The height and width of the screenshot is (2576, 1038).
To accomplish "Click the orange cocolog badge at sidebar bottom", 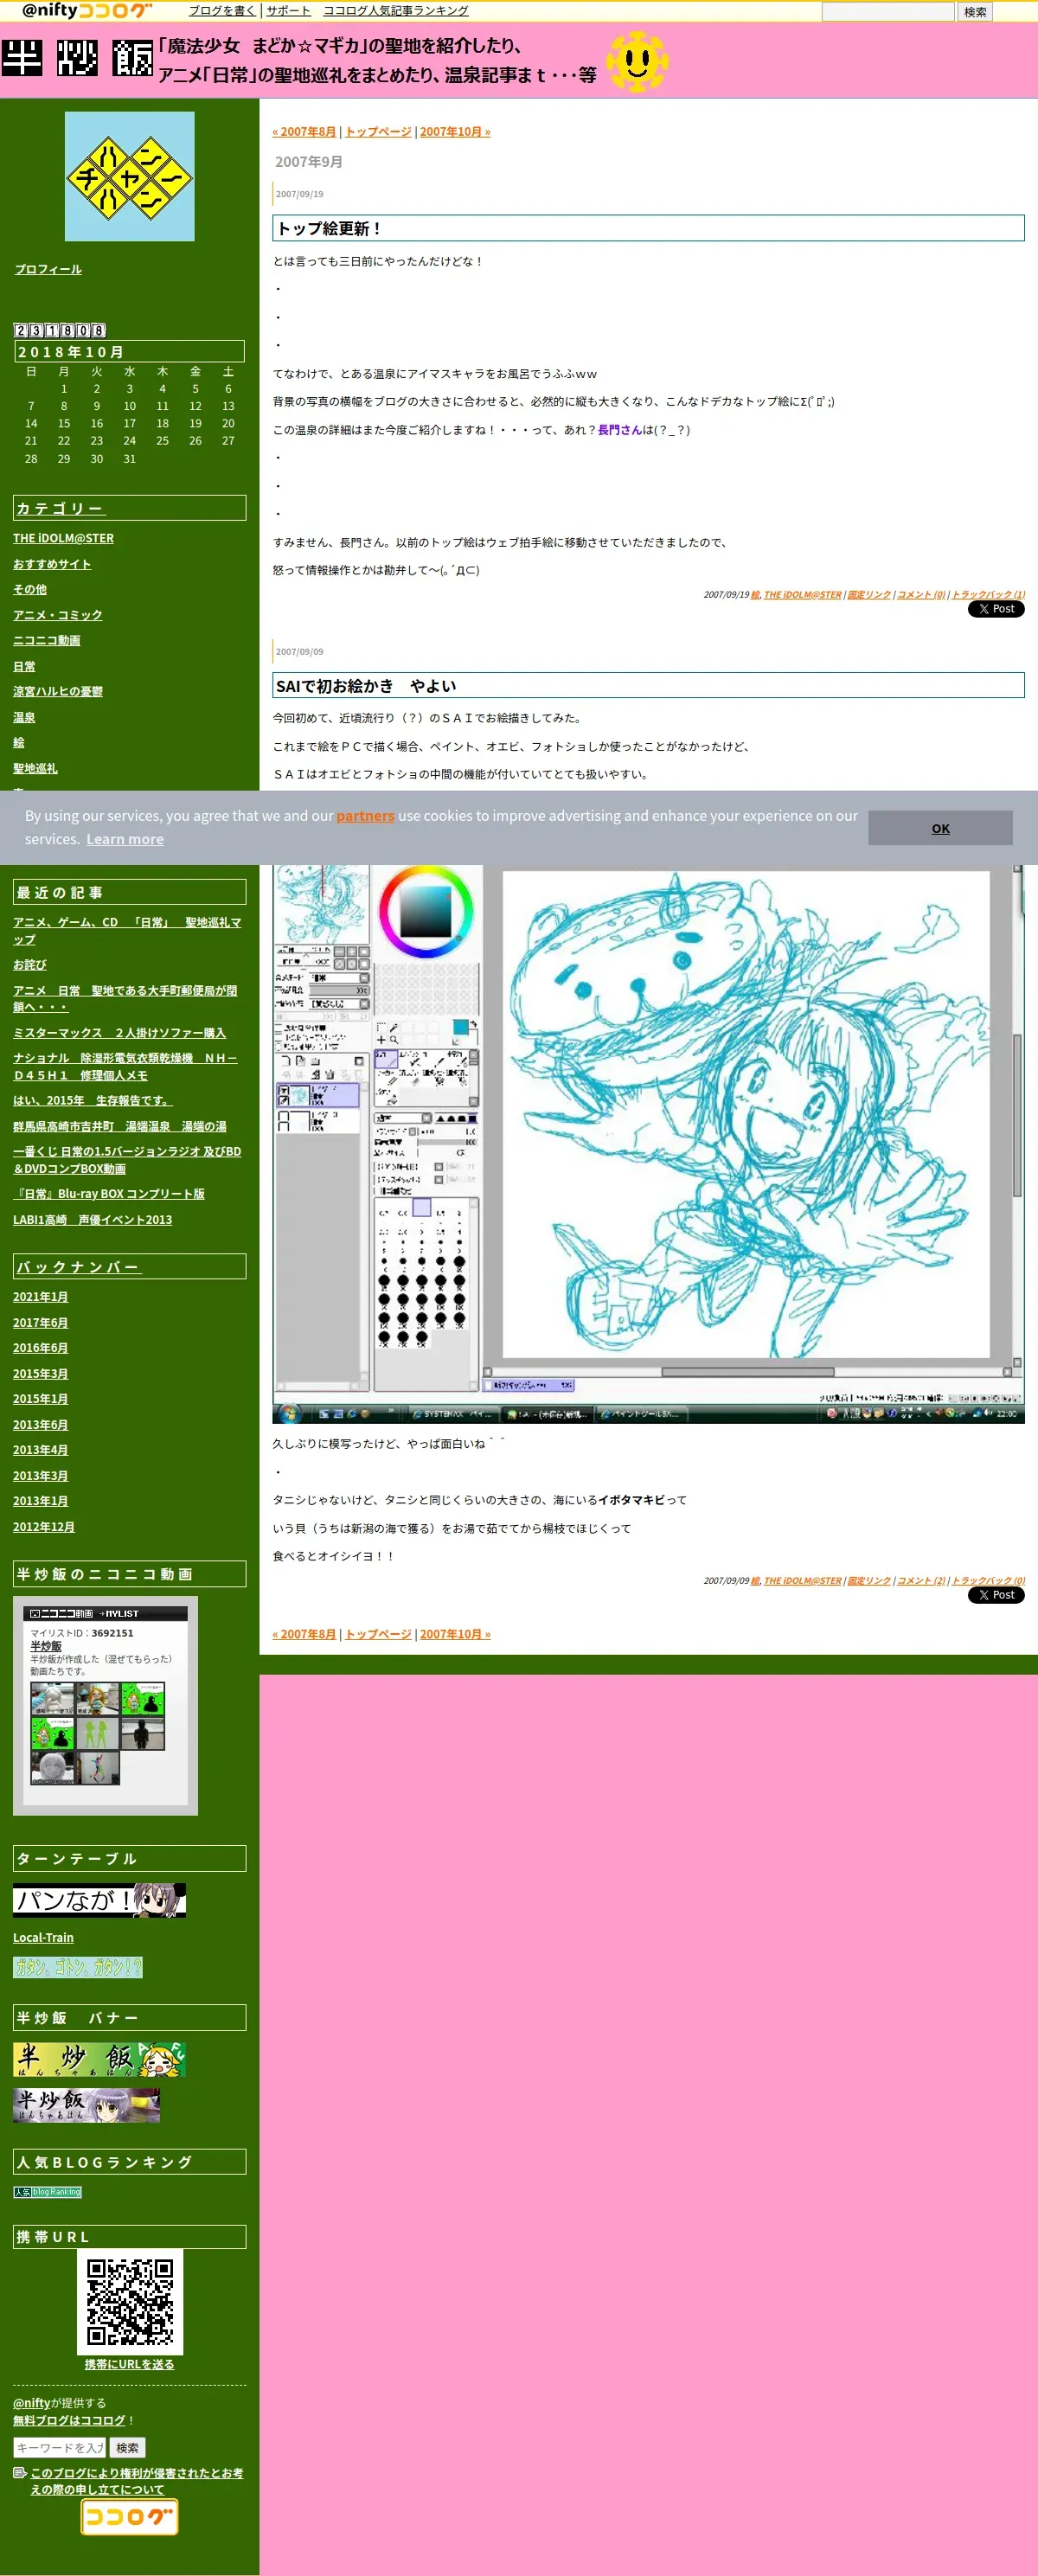I will [x=130, y=2517].
